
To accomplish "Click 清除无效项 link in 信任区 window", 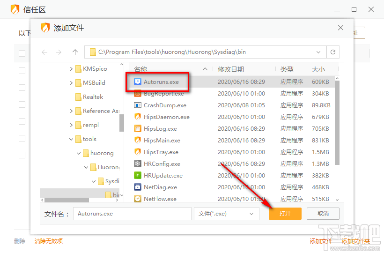I will [x=49, y=241].
